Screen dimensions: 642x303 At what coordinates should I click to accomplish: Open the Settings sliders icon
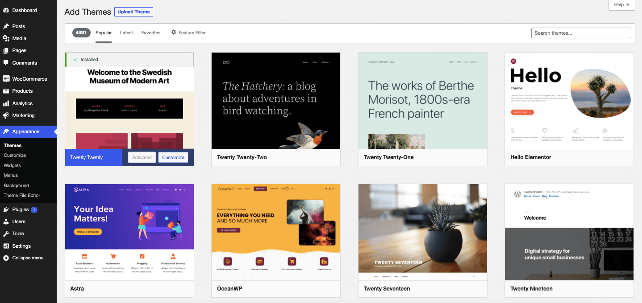click(x=6, y=246)
